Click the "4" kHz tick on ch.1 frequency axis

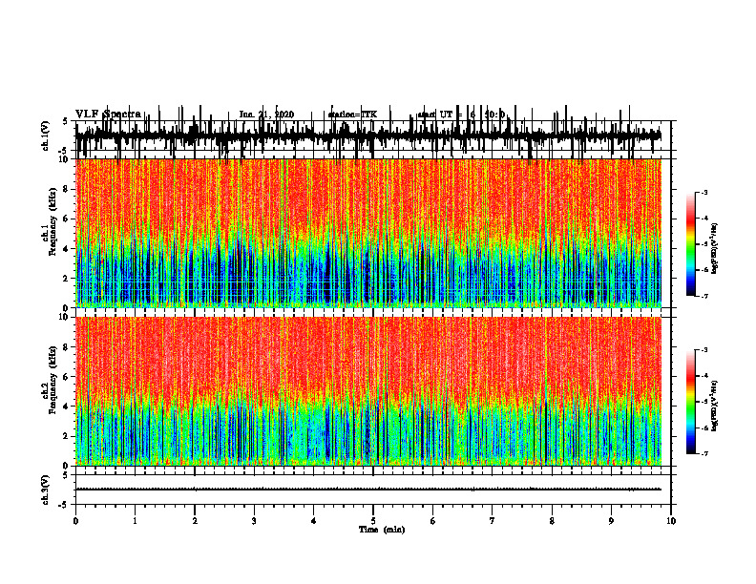point(66,249)
